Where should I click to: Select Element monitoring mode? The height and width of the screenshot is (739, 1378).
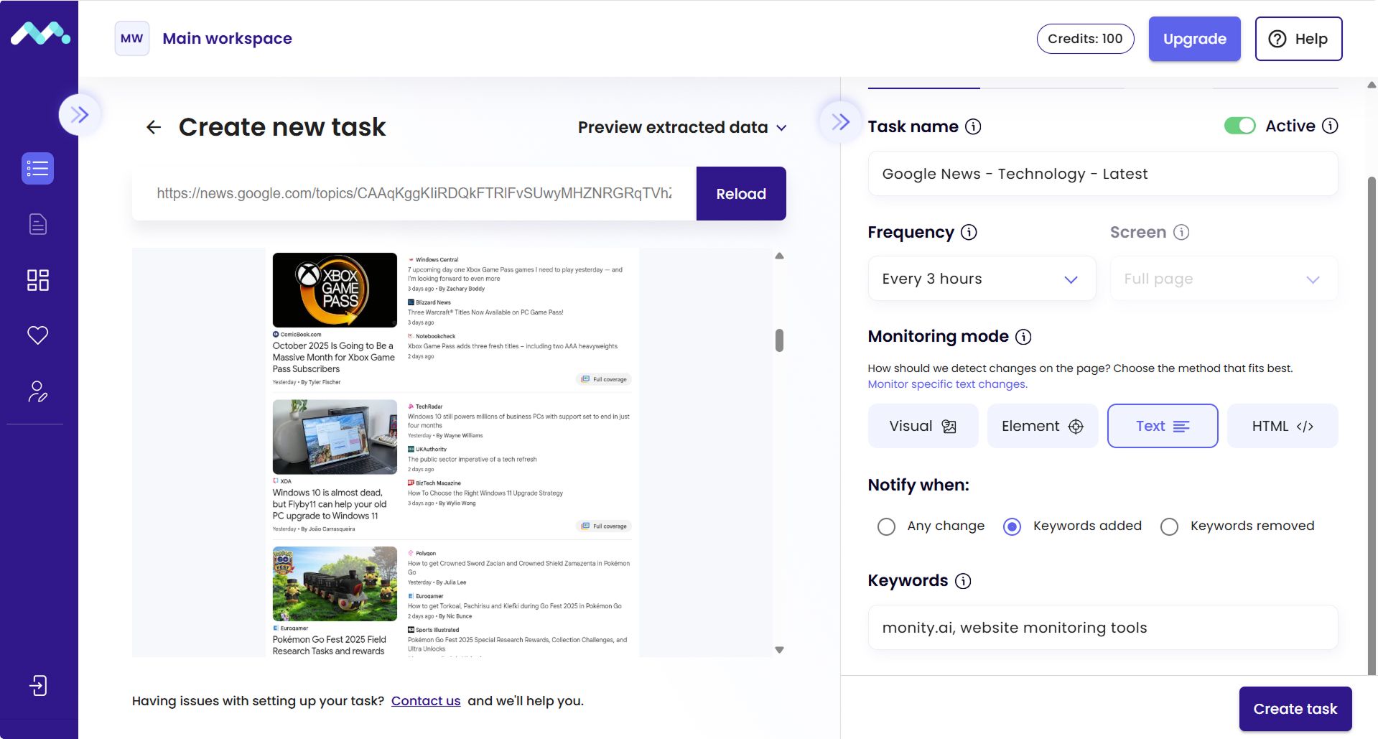click(1042, 426)
